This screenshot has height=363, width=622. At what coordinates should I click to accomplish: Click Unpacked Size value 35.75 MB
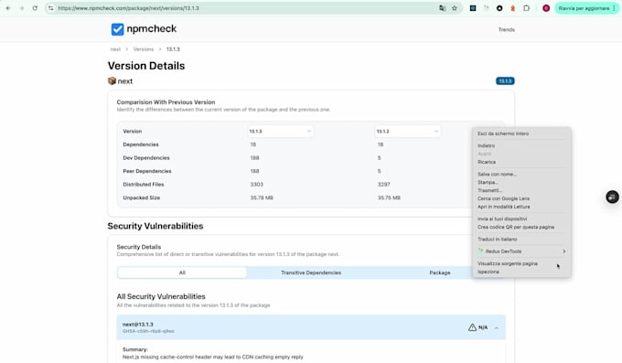coord(389,198)
